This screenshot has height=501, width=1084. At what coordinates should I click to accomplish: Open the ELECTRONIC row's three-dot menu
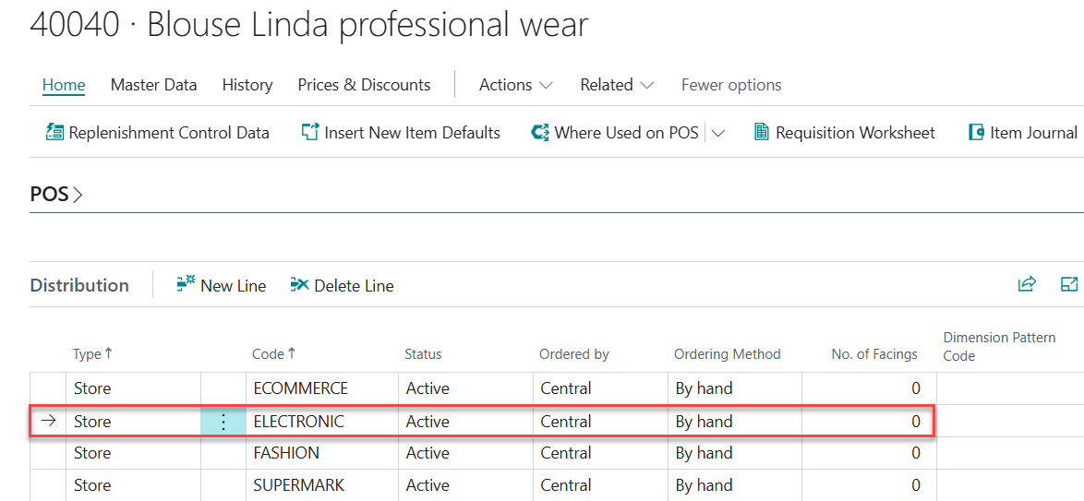[223, 422]
